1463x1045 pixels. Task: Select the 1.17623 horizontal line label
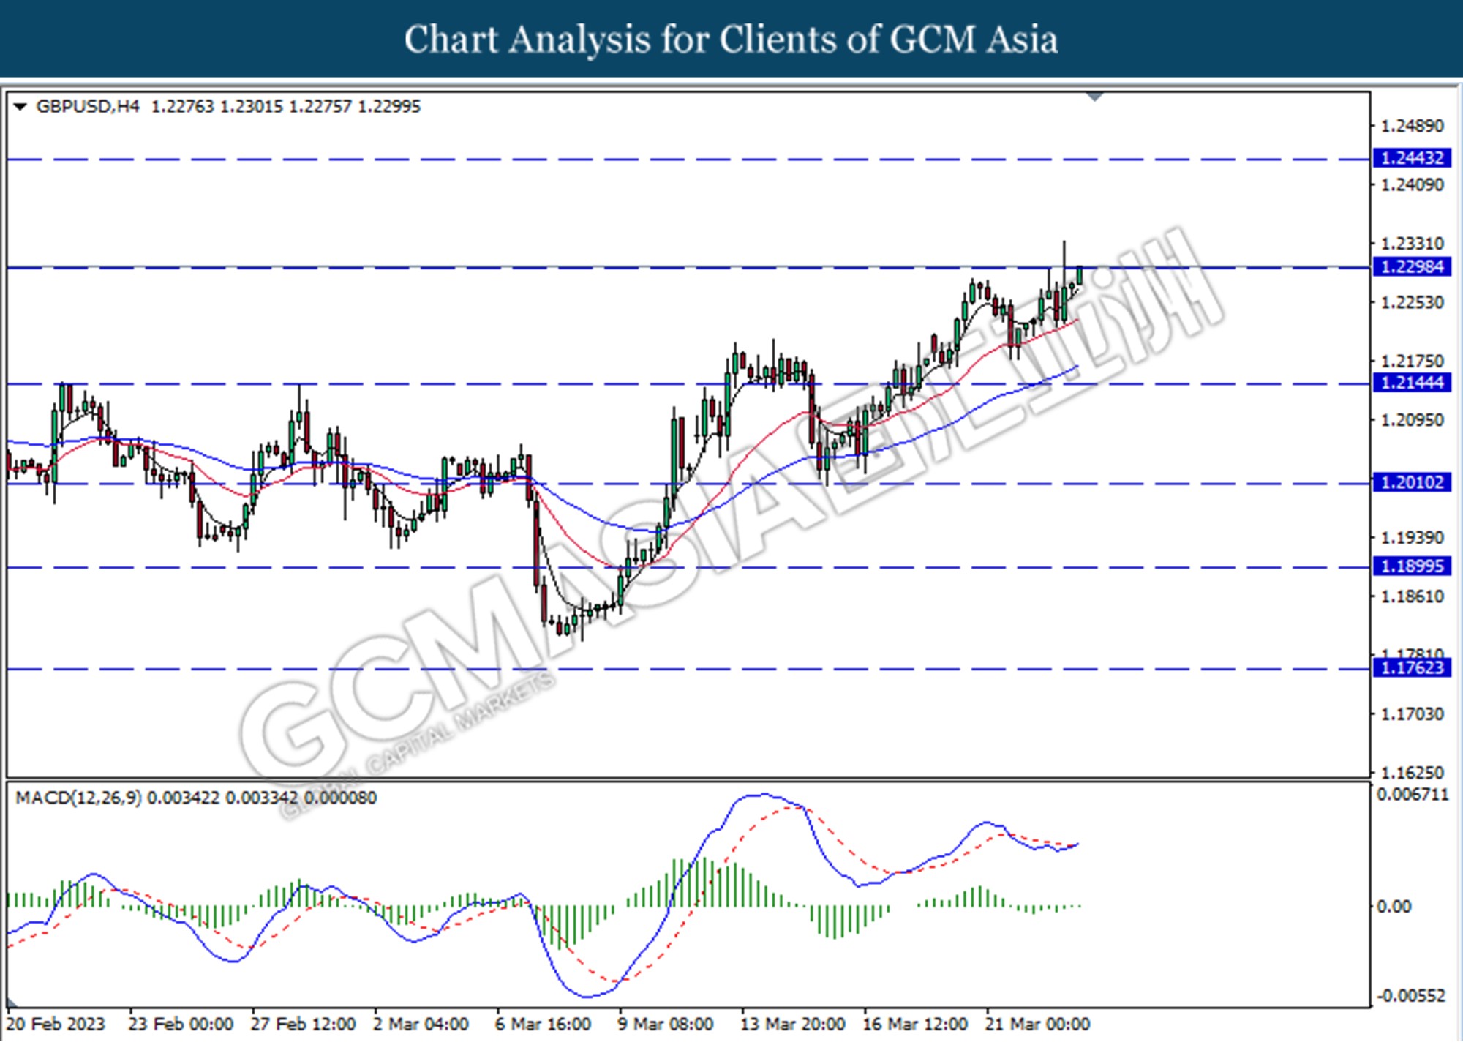click(1412, 668)
